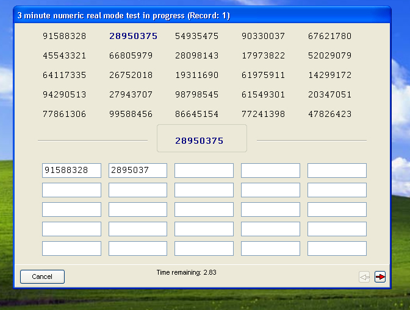Click the number 77241398

(264, 114)
